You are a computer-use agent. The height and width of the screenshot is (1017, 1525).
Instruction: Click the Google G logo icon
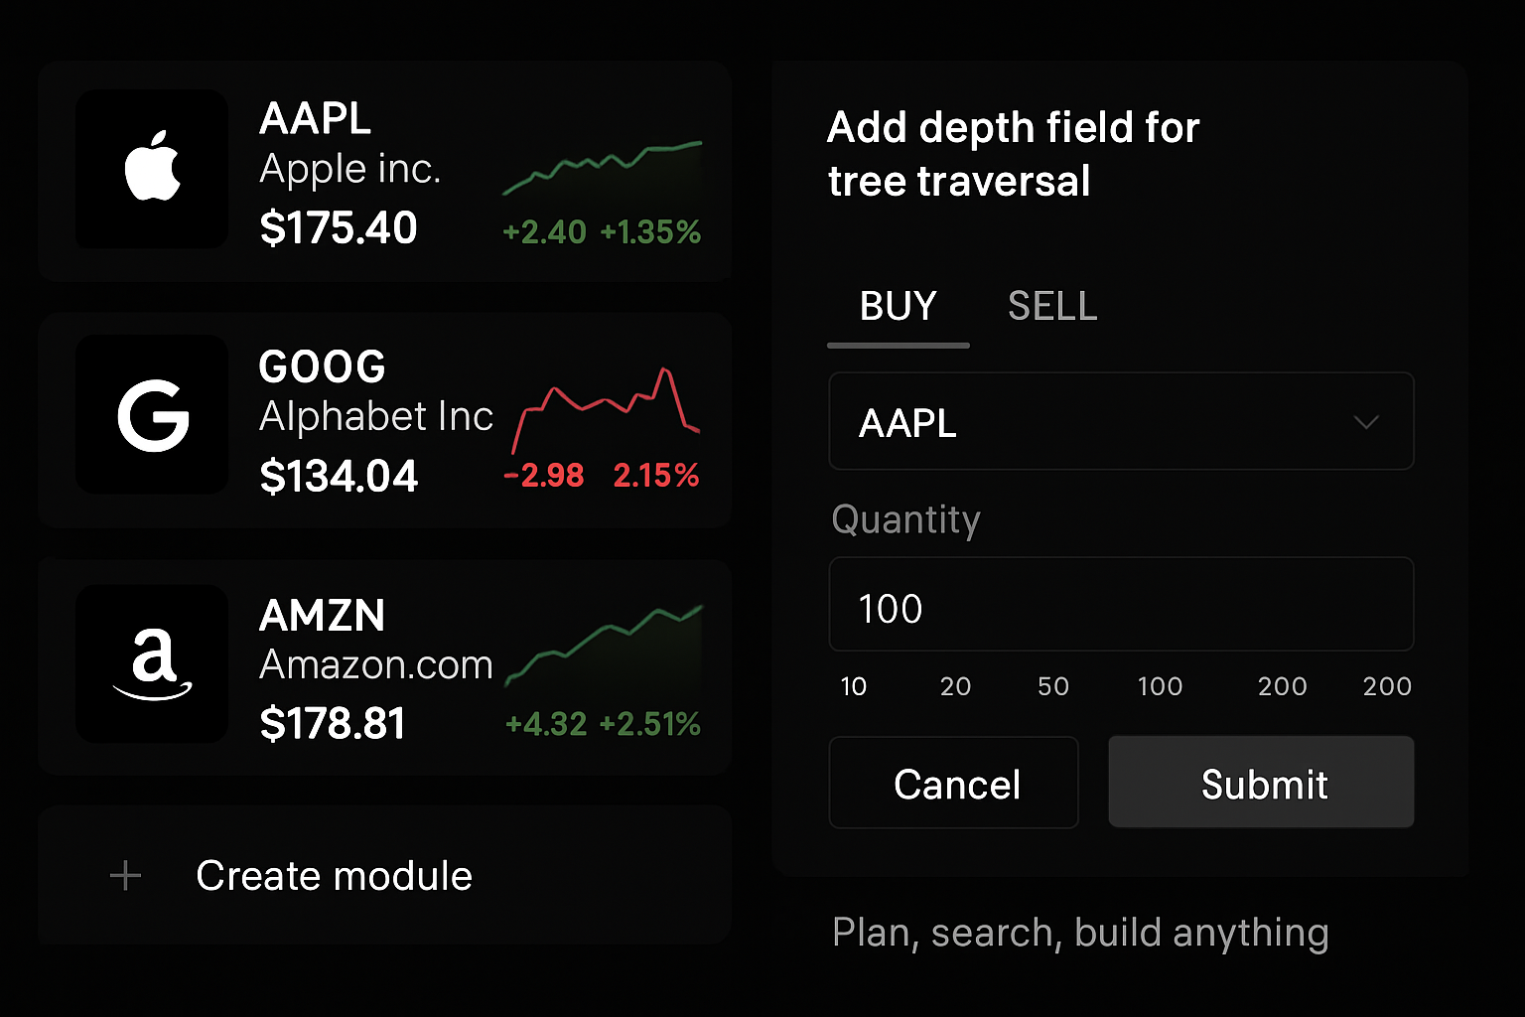[x=152, y=415]
